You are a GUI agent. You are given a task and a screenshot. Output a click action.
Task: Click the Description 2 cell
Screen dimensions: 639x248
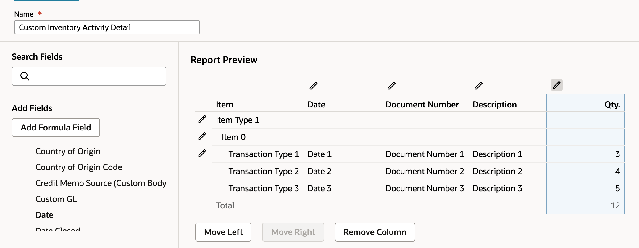click(x=497, y=171)
